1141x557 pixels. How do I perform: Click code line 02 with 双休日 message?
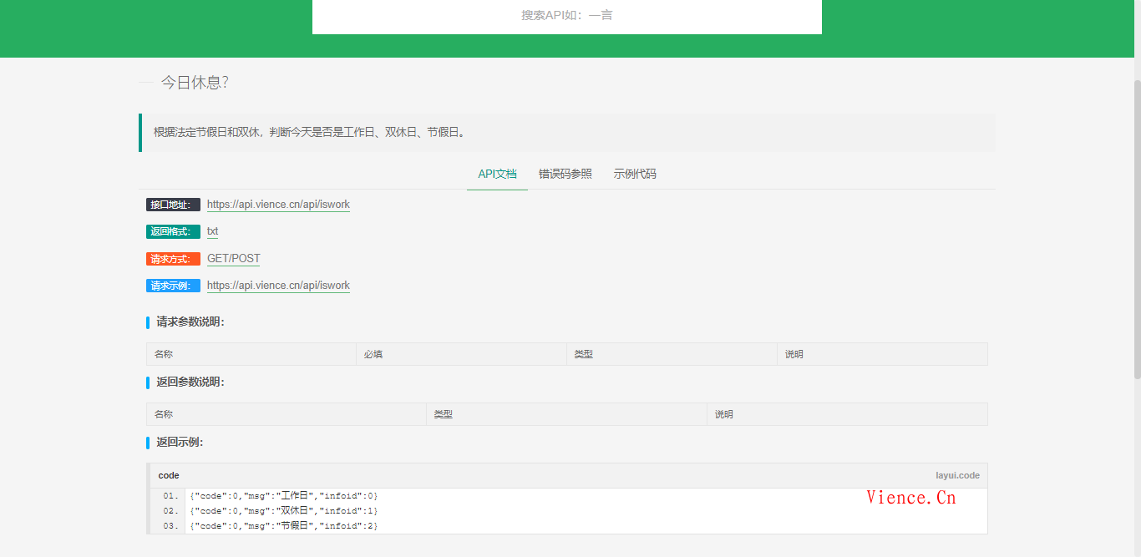coord(284,511)
